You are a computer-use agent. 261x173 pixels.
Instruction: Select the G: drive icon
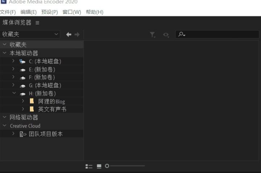(22, 86)
